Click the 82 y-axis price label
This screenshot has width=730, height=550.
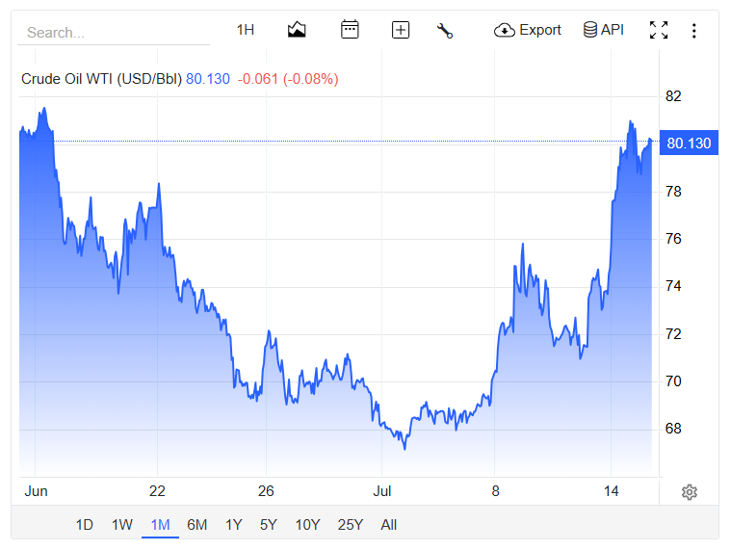tap(673, 96)
